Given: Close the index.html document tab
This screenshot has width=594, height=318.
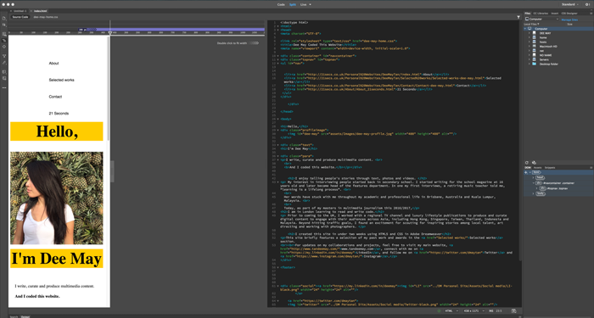Looking at the screenshot, I should (31, 11).
